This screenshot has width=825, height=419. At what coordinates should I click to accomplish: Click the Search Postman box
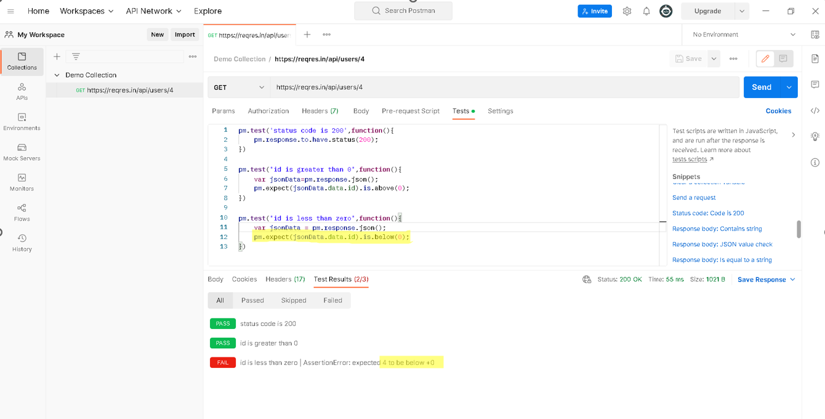[x=403, y=11]
